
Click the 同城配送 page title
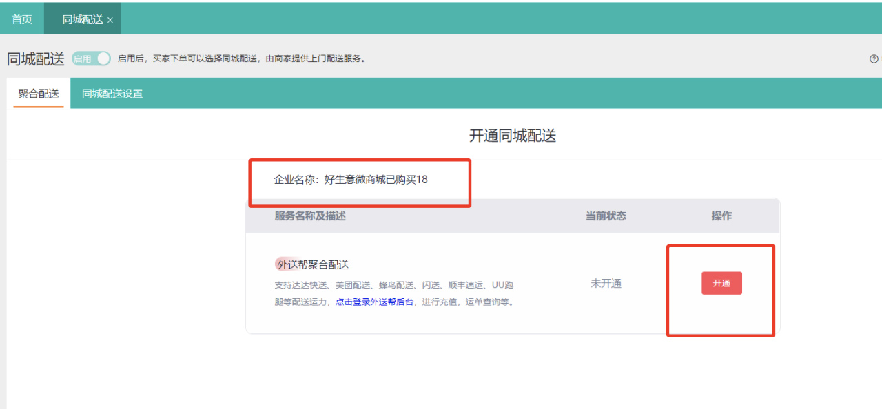click(x=36, y=59)
